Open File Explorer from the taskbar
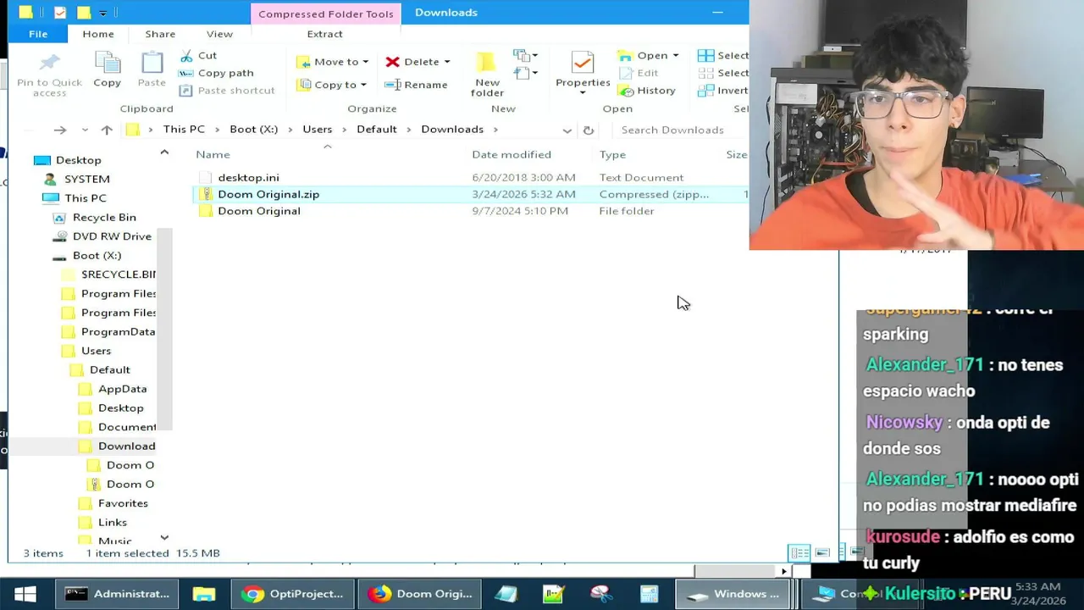 click(204, 594)
